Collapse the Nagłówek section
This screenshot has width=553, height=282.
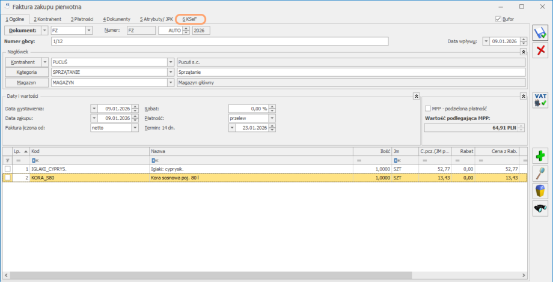click(522, 52)
